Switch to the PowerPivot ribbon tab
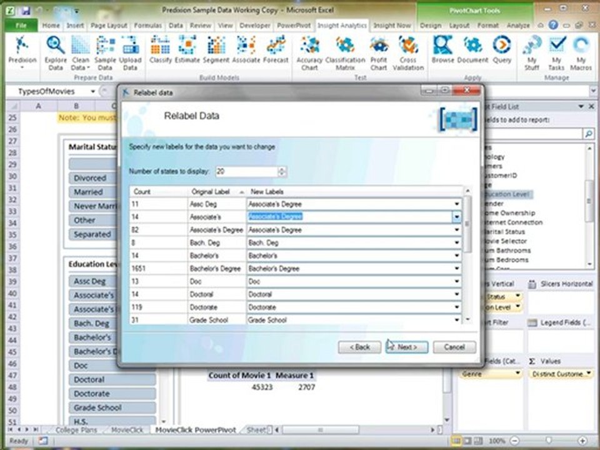 point(294,25)
